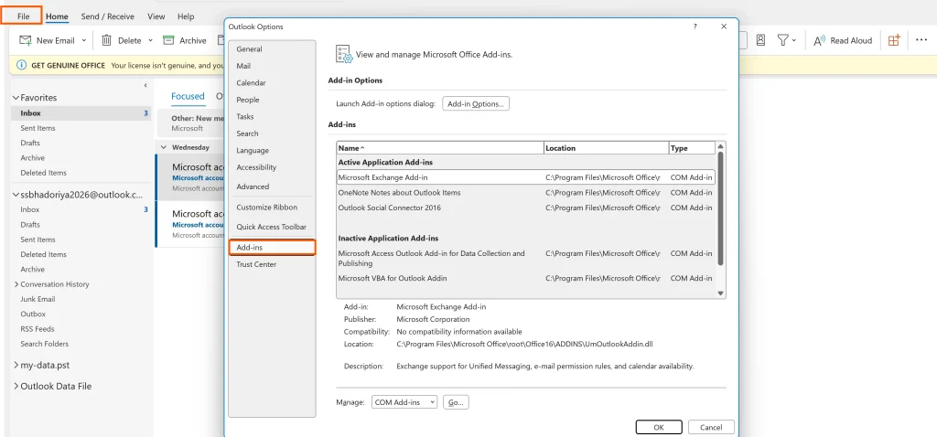Select Accessibility in Outlook Options

pos(272,167)
